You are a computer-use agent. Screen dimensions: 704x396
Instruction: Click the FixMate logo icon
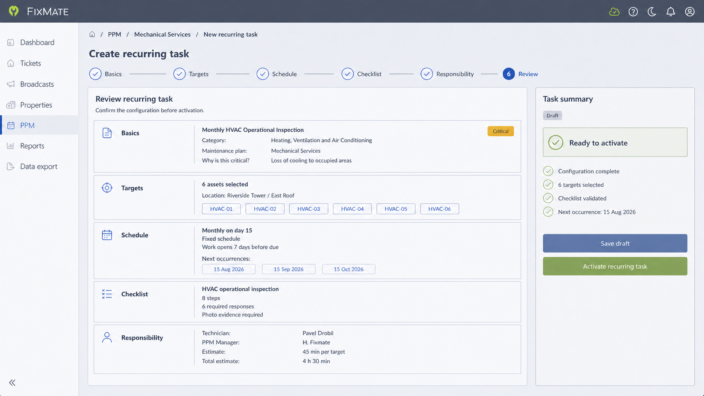coord(14,11)
